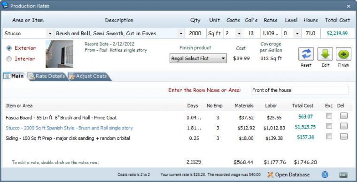The width and height of the screenshot is (357, 182).
Task: Click the green Edit arrow icon
Action: tap(325, 54)
